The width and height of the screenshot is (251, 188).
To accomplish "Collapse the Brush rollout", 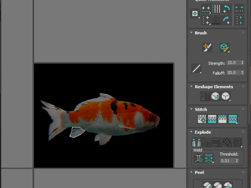I will (x=191, y=33).
